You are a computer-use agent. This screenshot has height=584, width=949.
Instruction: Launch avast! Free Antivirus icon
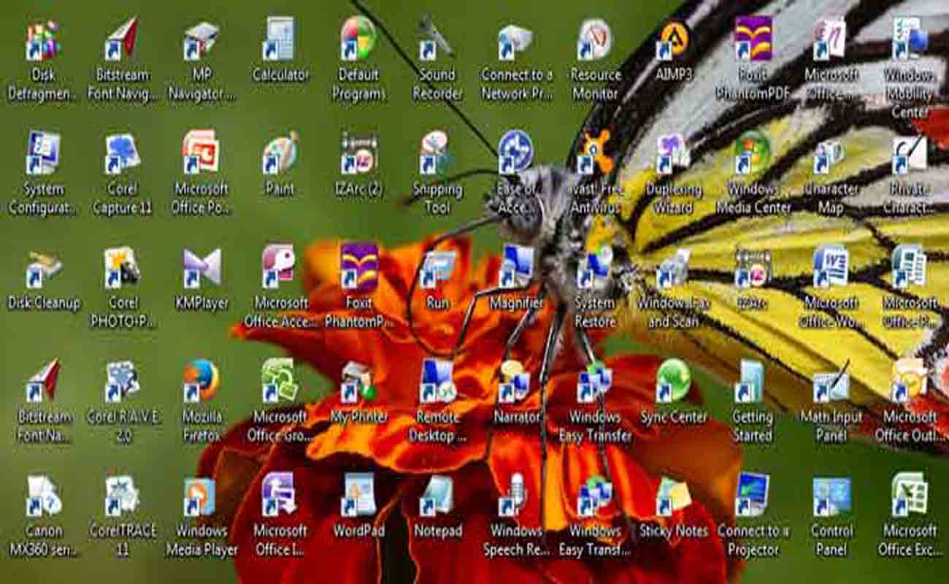pyautogui.click(x=594, y=153)
